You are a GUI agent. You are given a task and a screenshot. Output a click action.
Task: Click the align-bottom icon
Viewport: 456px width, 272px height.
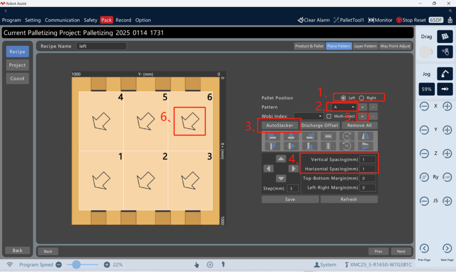pyautogui.click(x=309, y=146)
